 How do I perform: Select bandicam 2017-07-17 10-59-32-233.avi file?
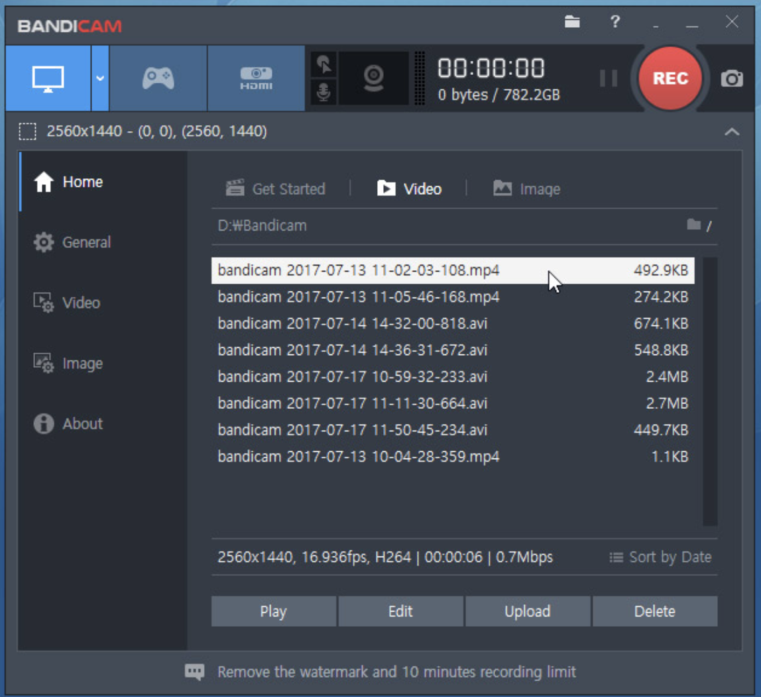tap(453, 377)
